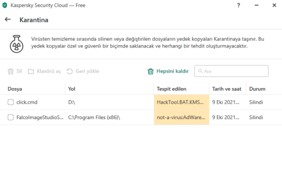Image resolution: width=282 pixels, height=193 pixels.
Task: Sort by the Durum column header
Action: [257, 89]
